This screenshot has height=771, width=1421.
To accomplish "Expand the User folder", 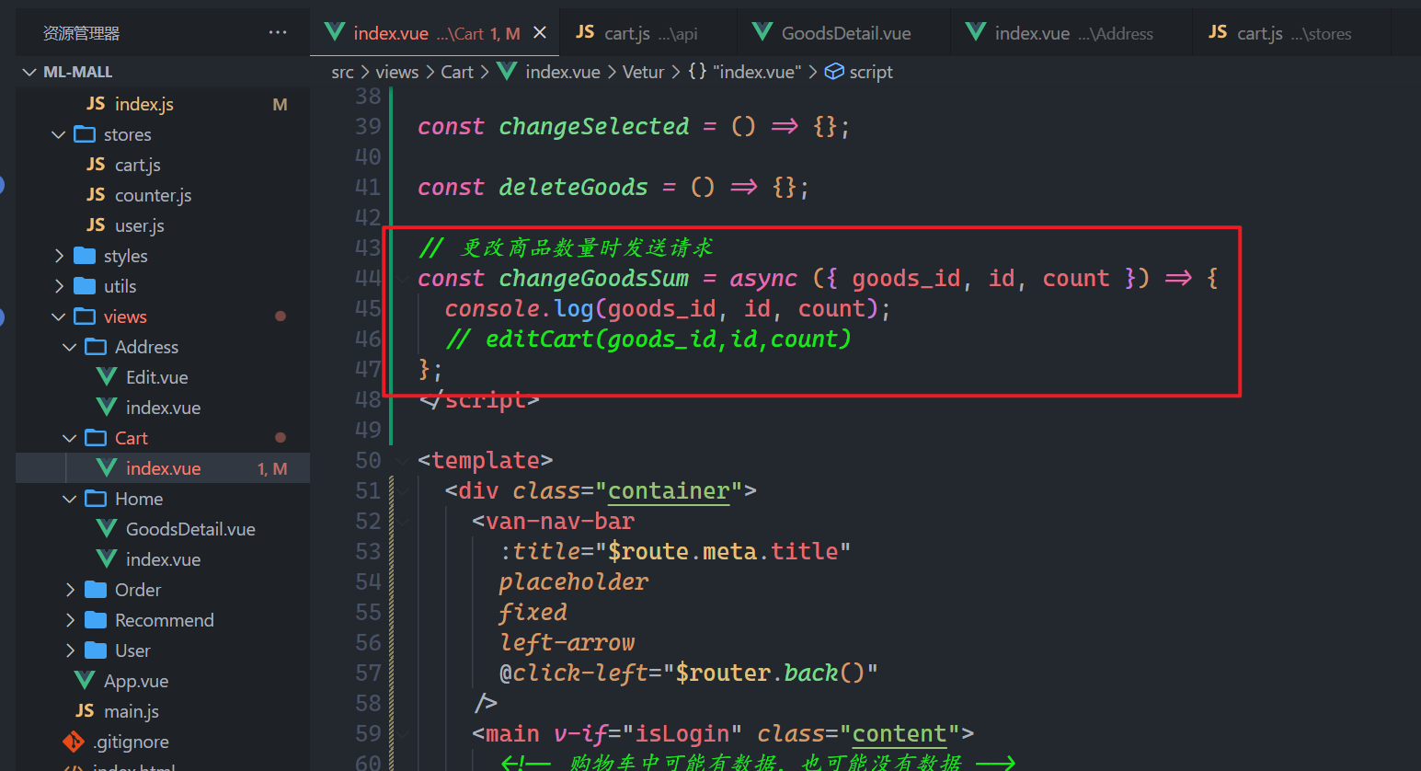I will tap(70, 650).
